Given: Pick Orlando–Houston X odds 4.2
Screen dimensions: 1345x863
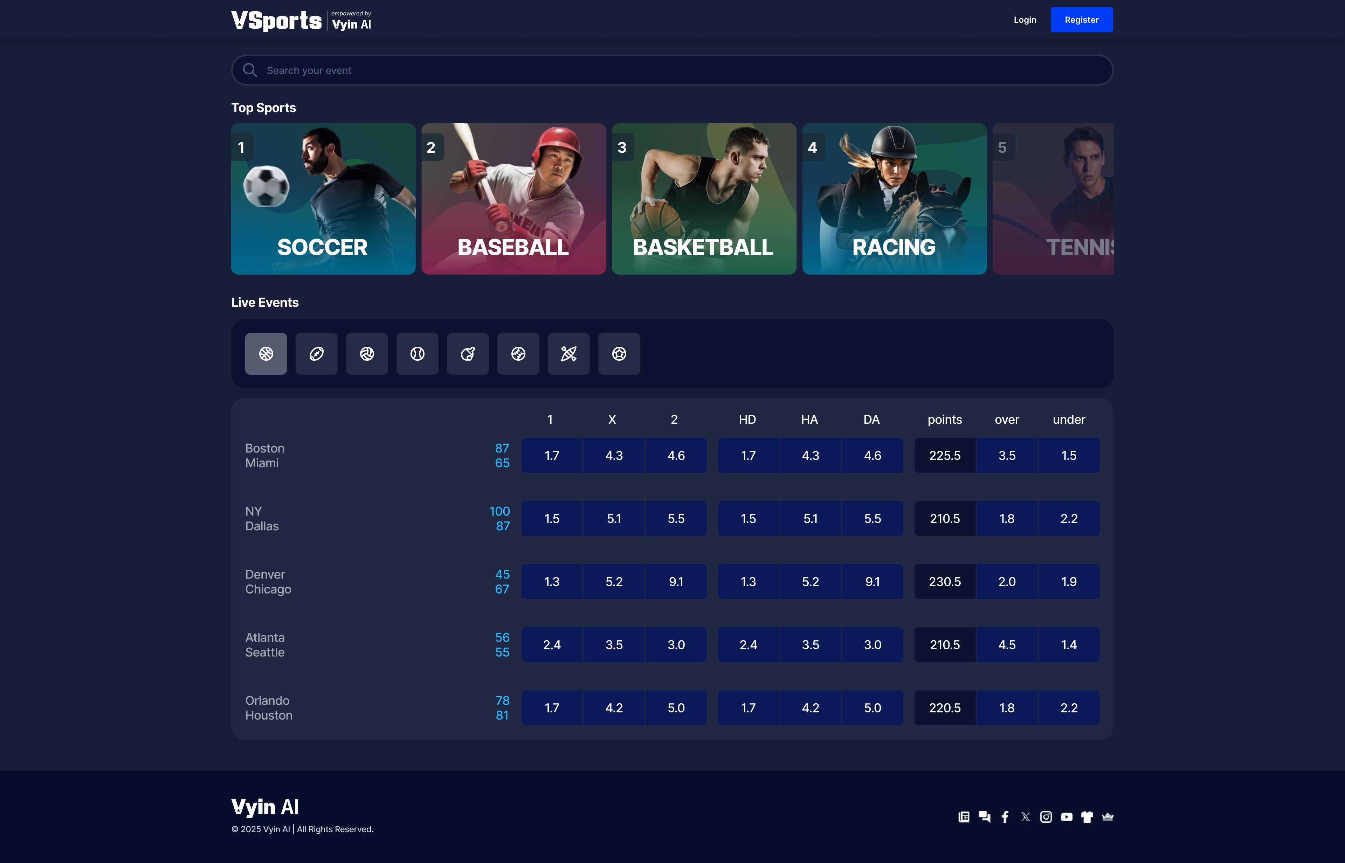Looking at the screenshot, I should [x=614, y=708].
